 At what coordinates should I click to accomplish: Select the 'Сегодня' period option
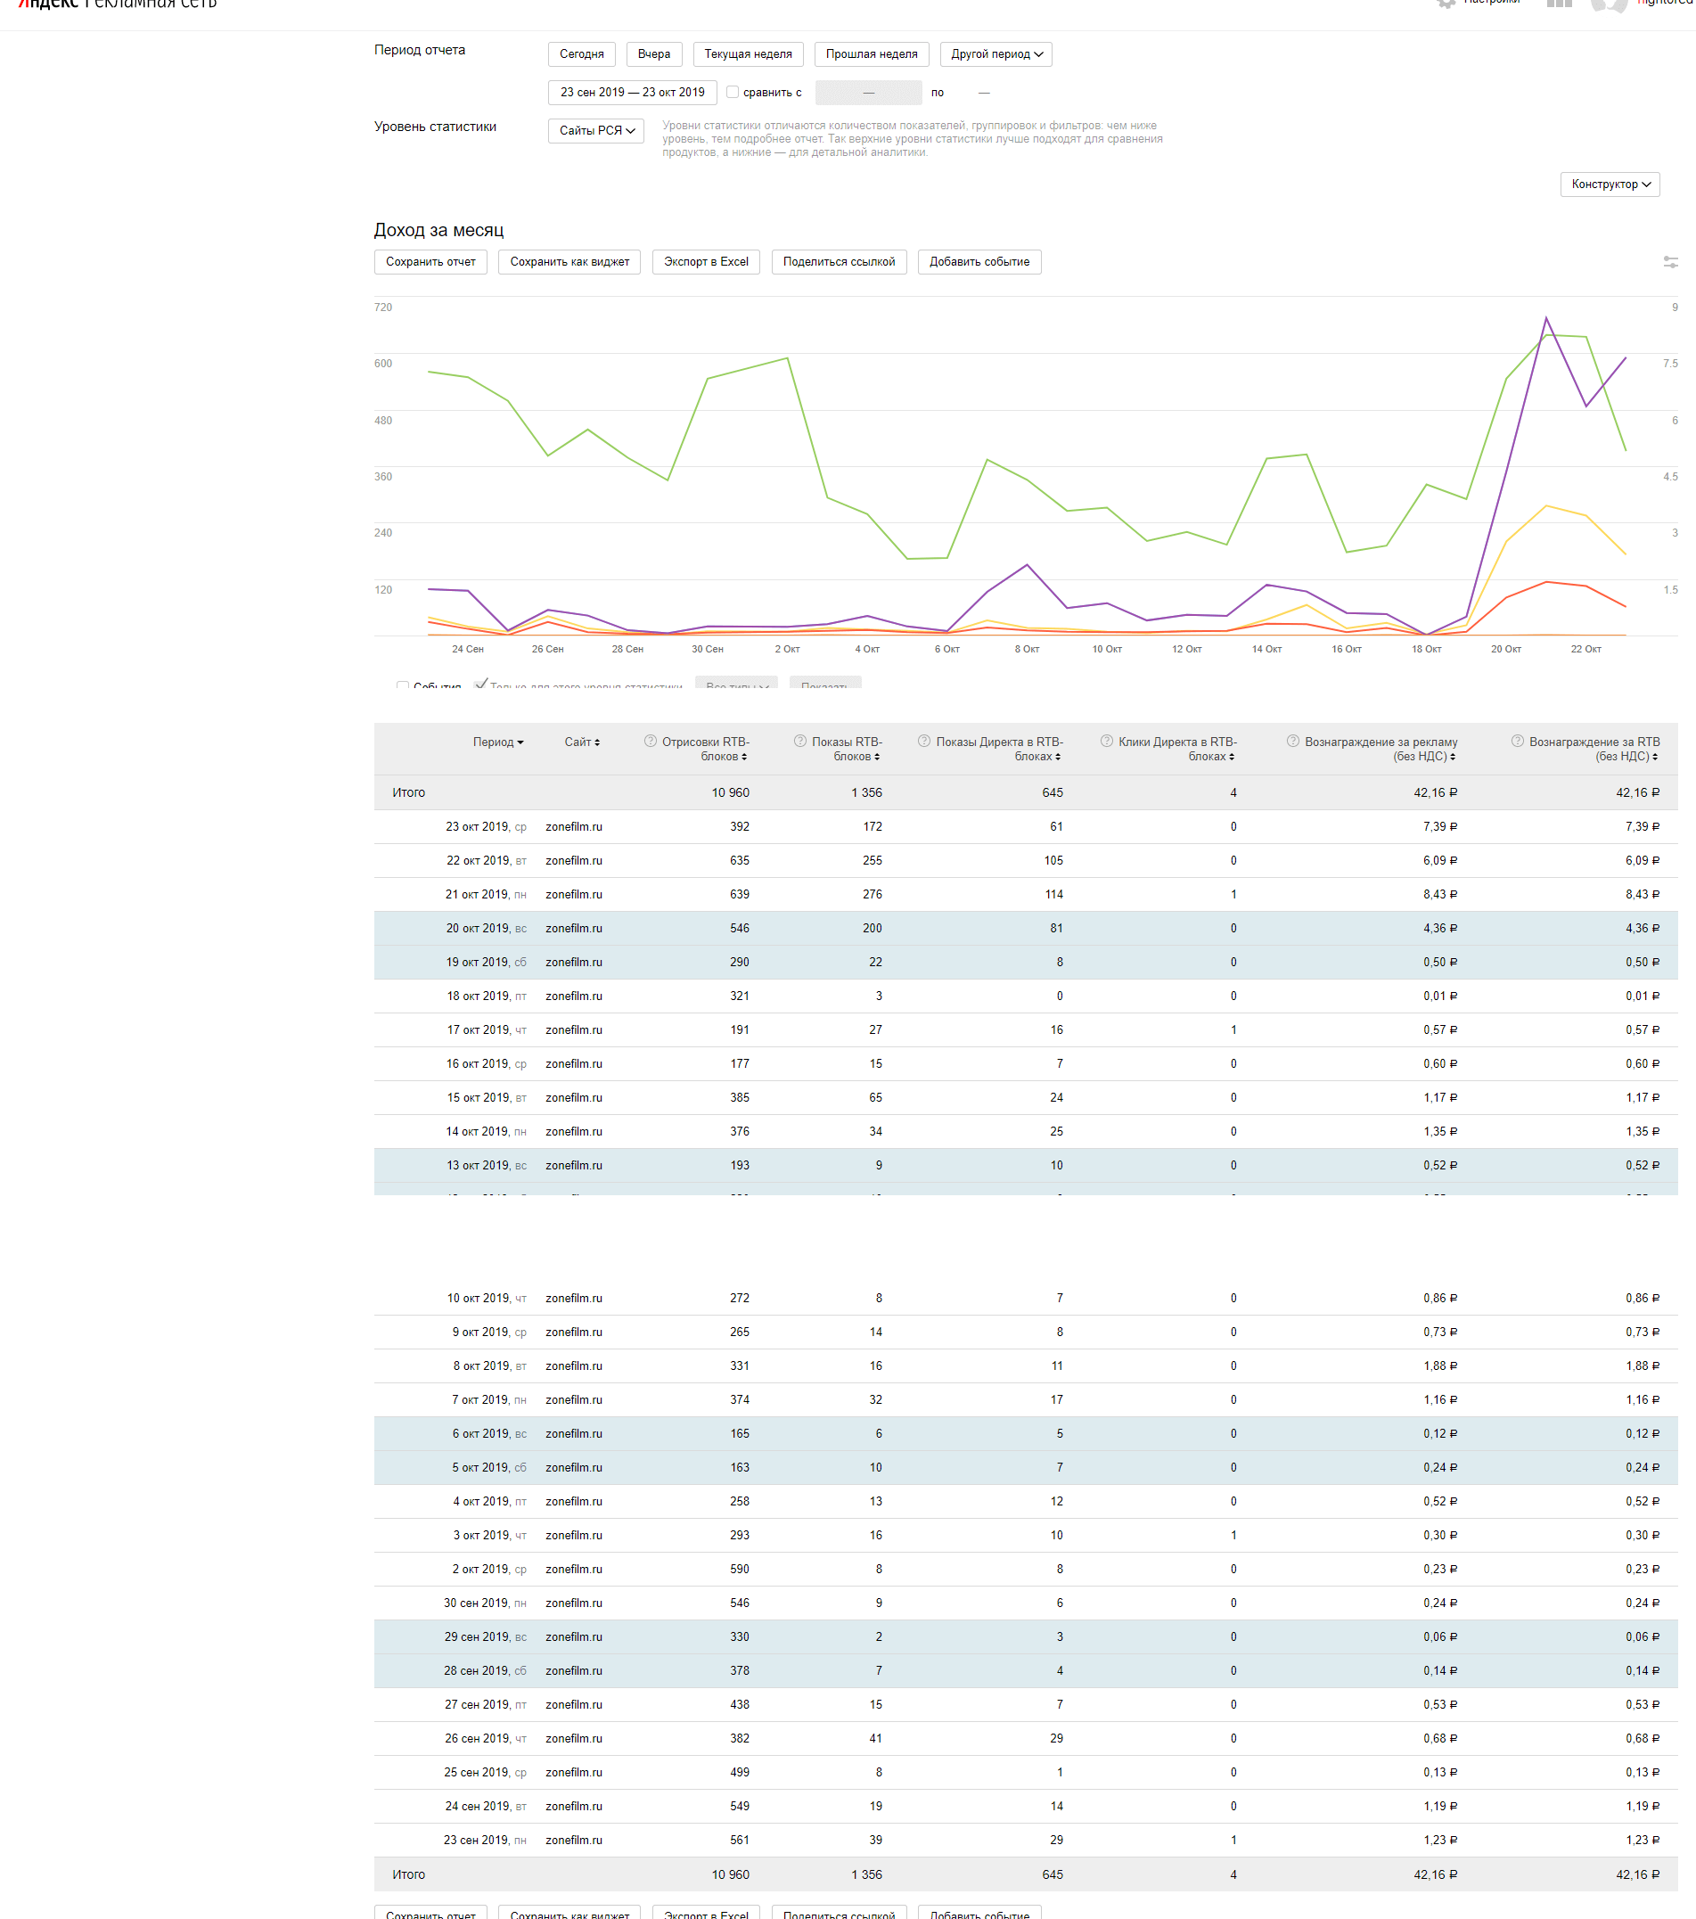[581, 54]
